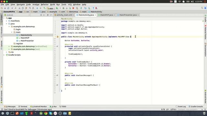Screen dimensions: 207x116
Task: Open the Gradle Console
Action: (196, 107)
